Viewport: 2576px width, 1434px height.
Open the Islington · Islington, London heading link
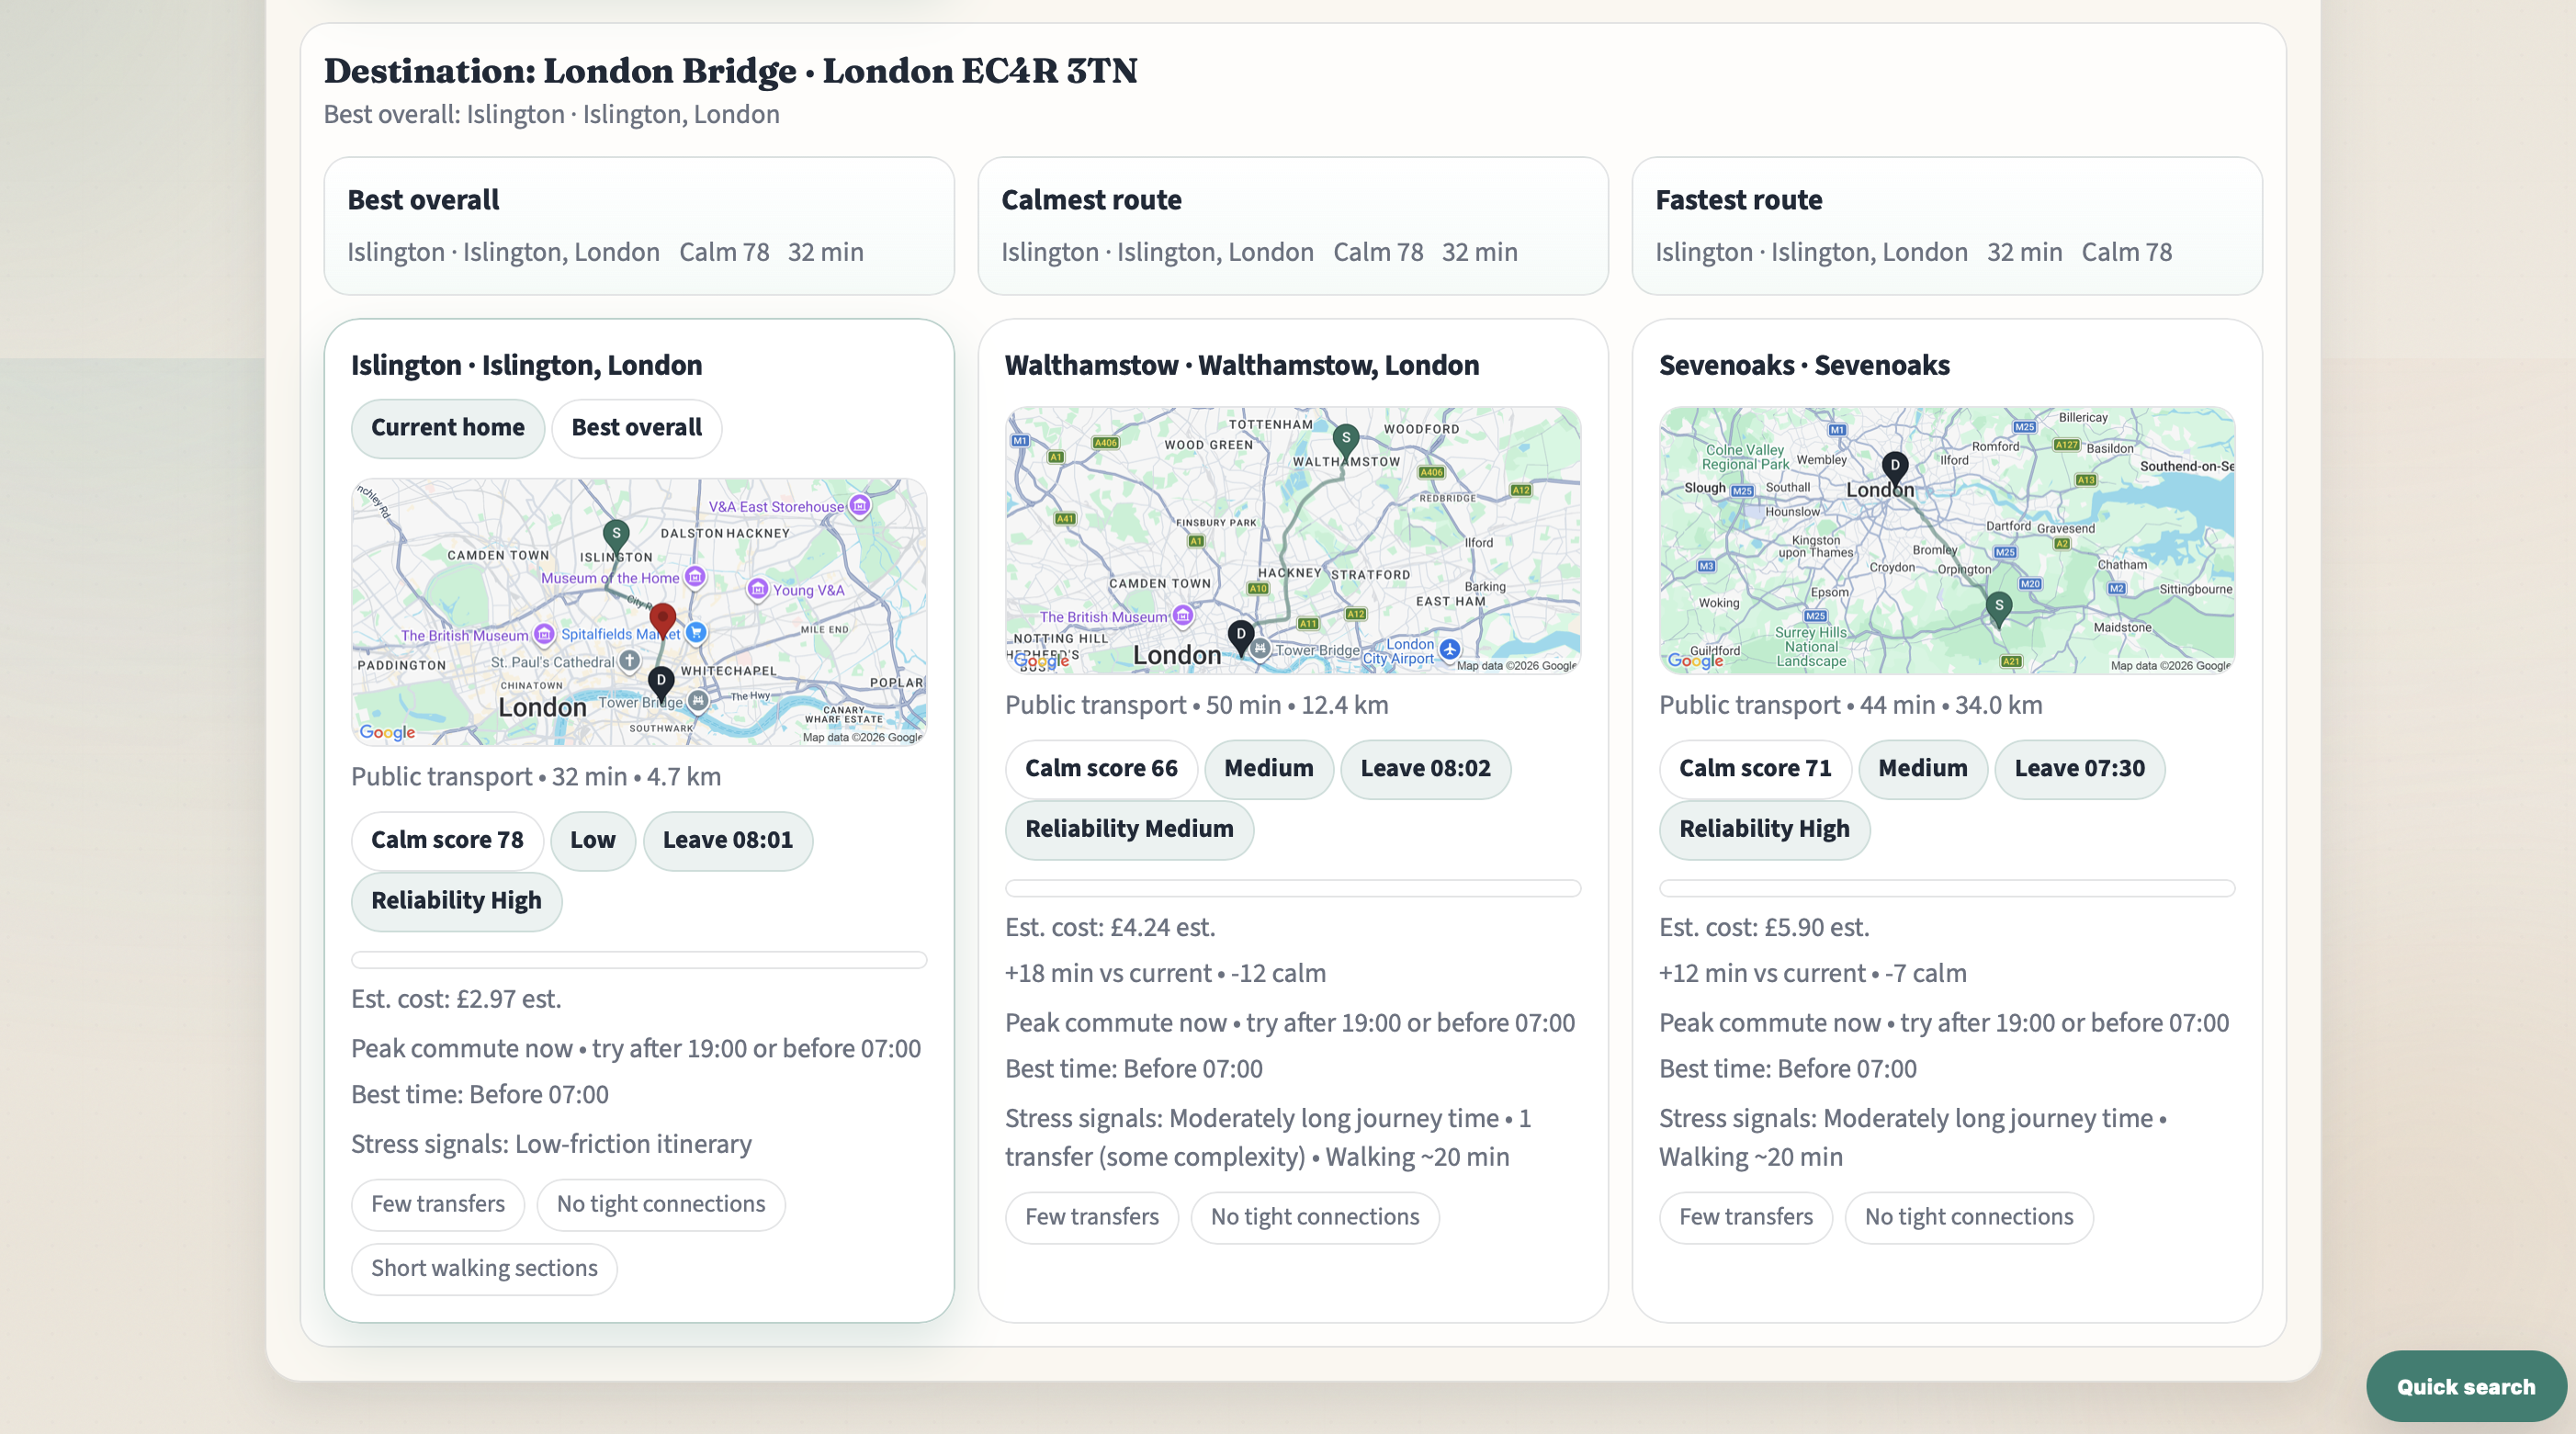click(x=526, y=365)
